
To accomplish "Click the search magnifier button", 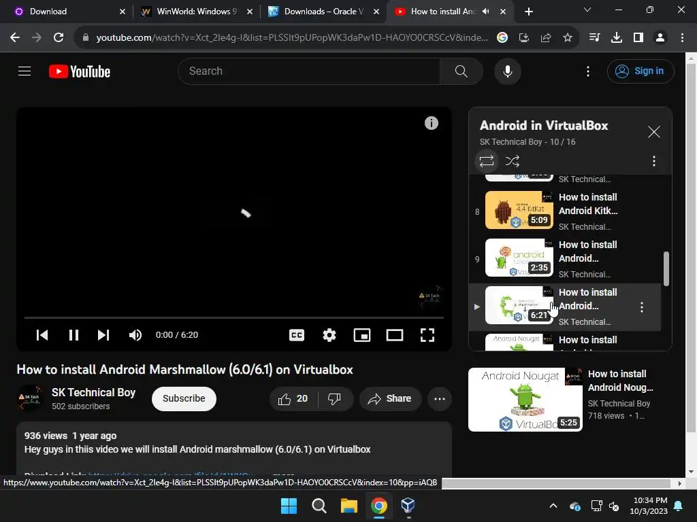I will 461,71.
